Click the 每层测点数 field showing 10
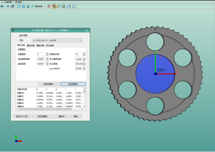 (79, 54)
